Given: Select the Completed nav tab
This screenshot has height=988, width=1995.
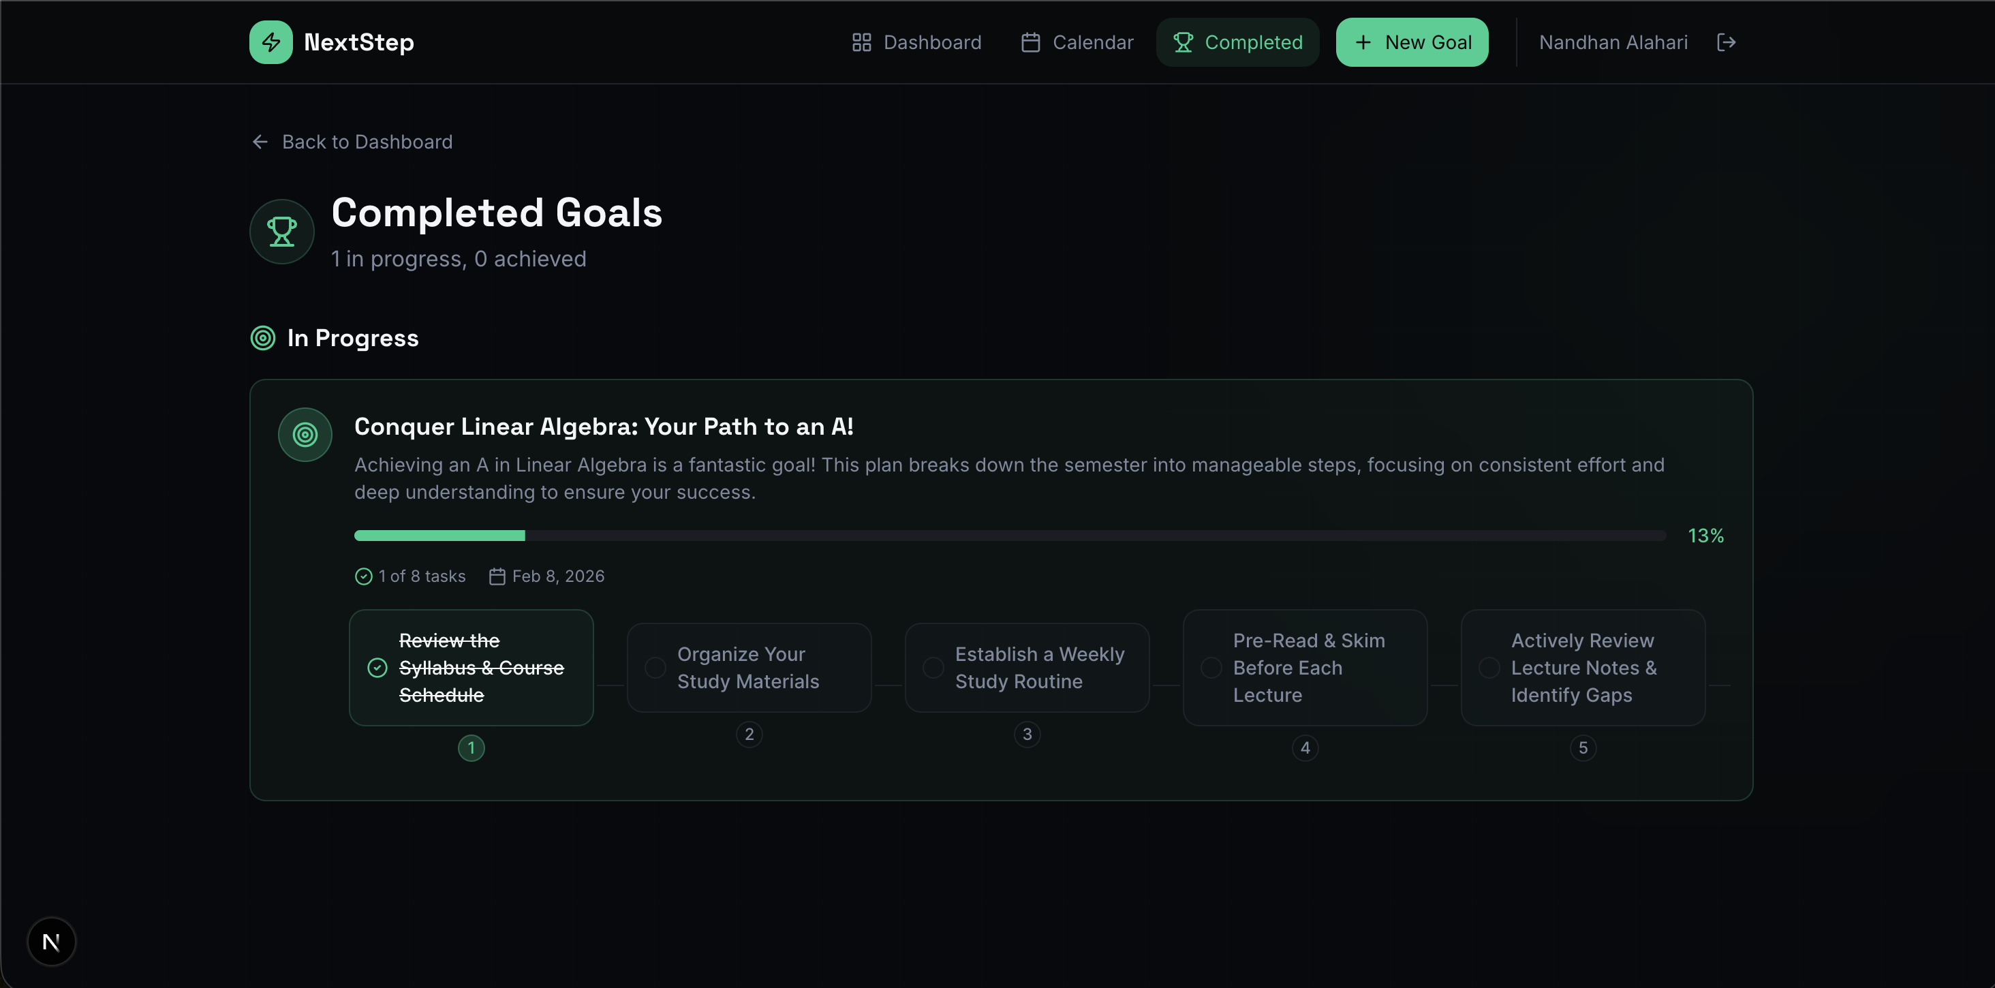Looking at the screenshot, I should [x=1237, y=42].
